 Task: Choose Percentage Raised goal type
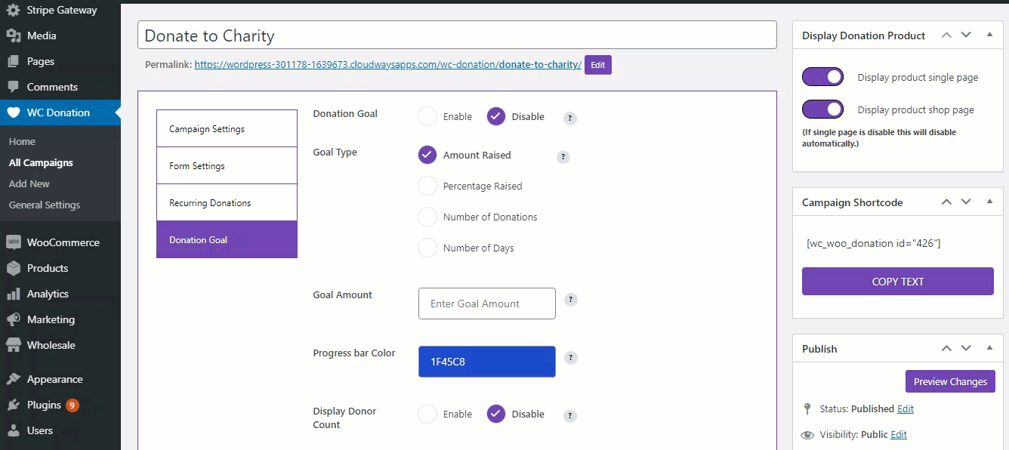[x=427, y=186]
